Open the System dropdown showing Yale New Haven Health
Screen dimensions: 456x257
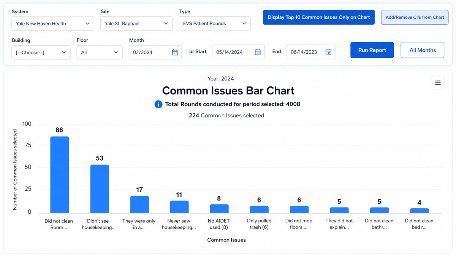point(53,23)
